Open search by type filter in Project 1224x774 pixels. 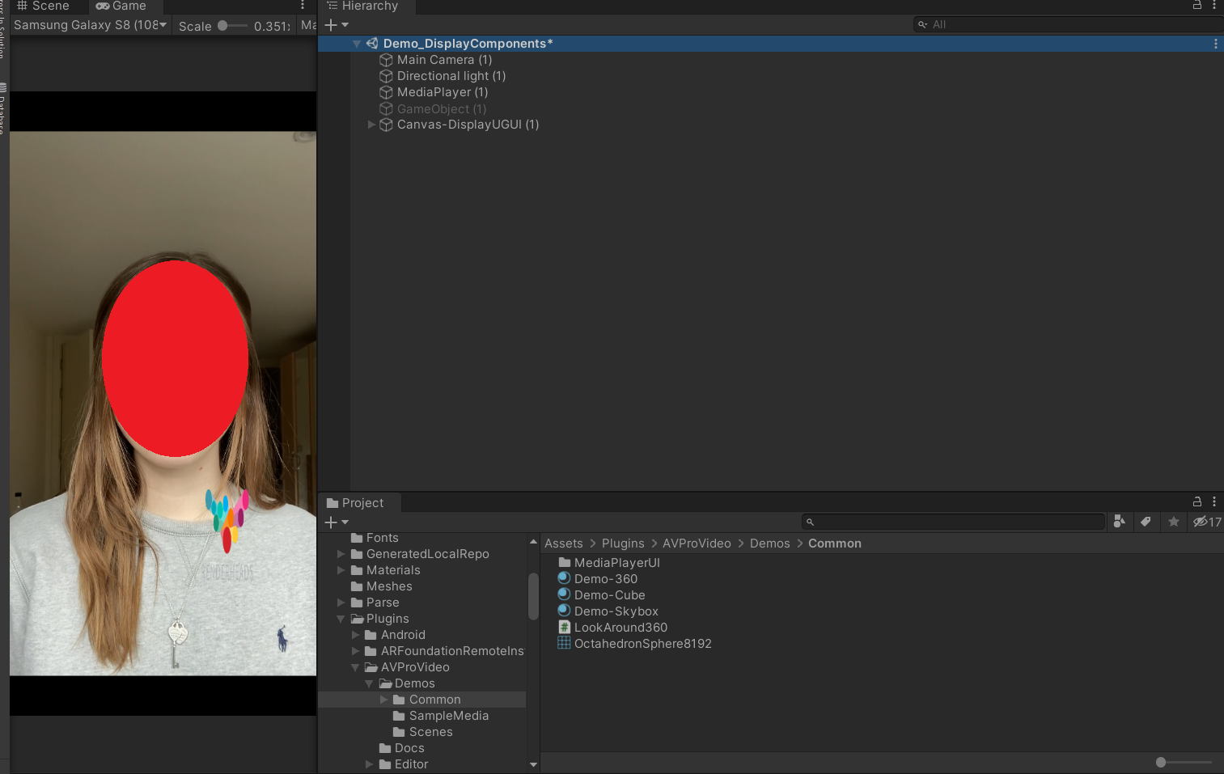[1120, 522]
